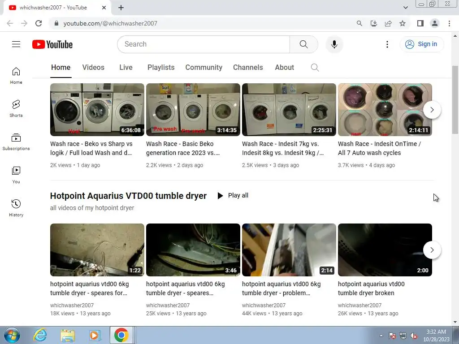Open Hotpoint Aquarius VTD00 tumble dryer playlist
This screenshot has width=459, height=344.
pyautogui.click(x=128, y=196)
